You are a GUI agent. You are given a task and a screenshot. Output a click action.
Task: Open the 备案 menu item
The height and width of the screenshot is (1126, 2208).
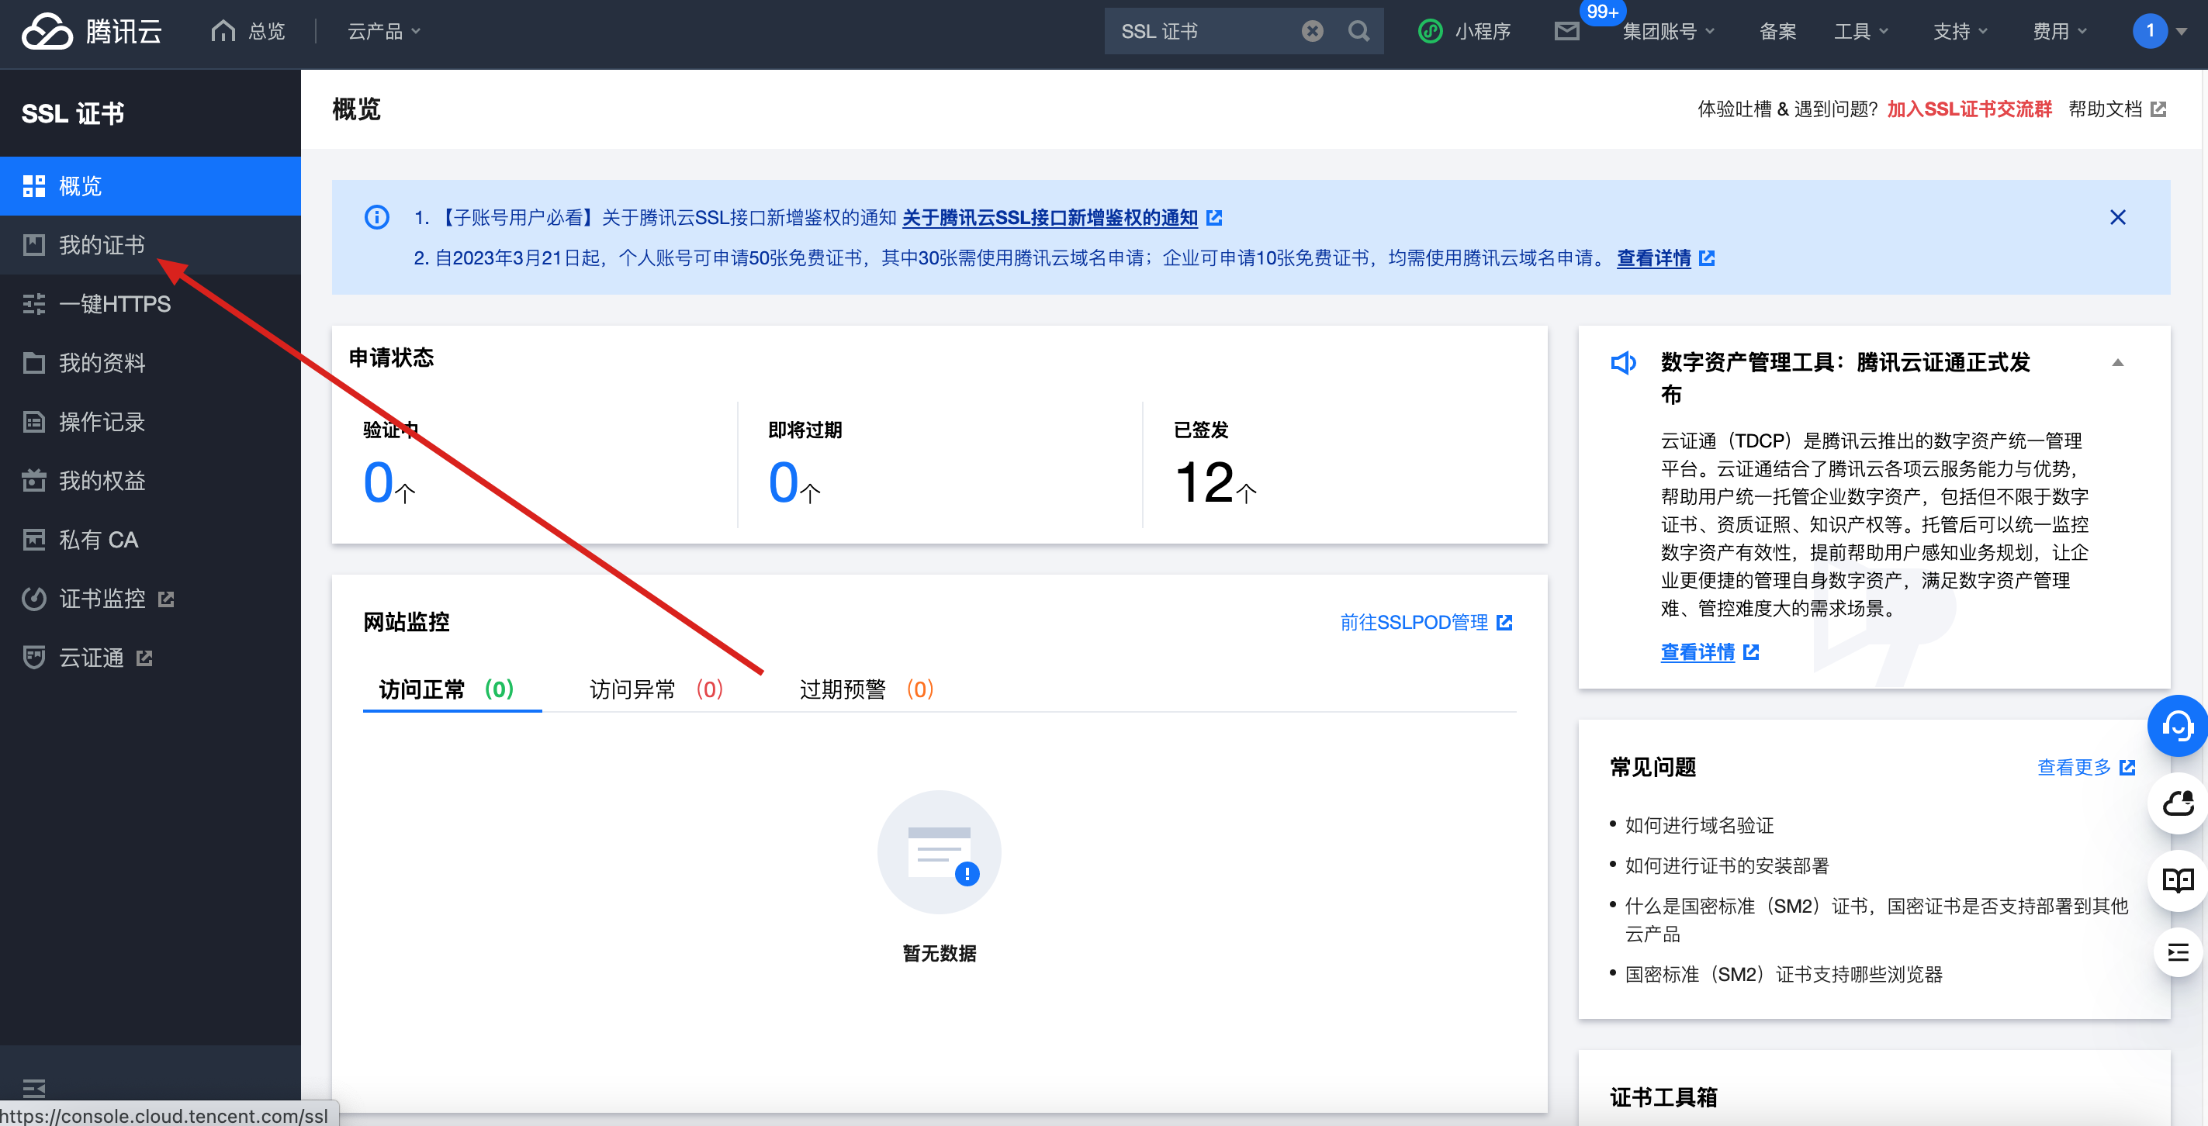coord(1777,32)
